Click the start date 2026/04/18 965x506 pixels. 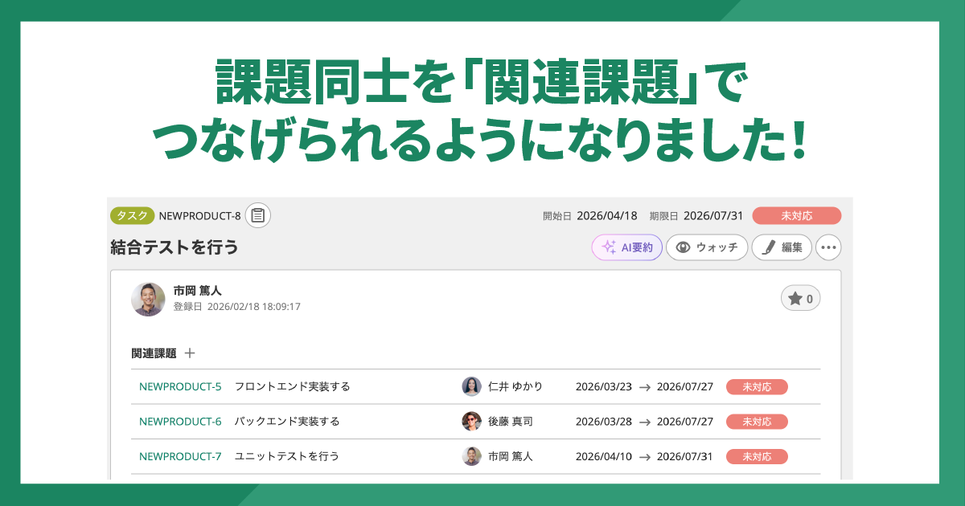(607, 215)
